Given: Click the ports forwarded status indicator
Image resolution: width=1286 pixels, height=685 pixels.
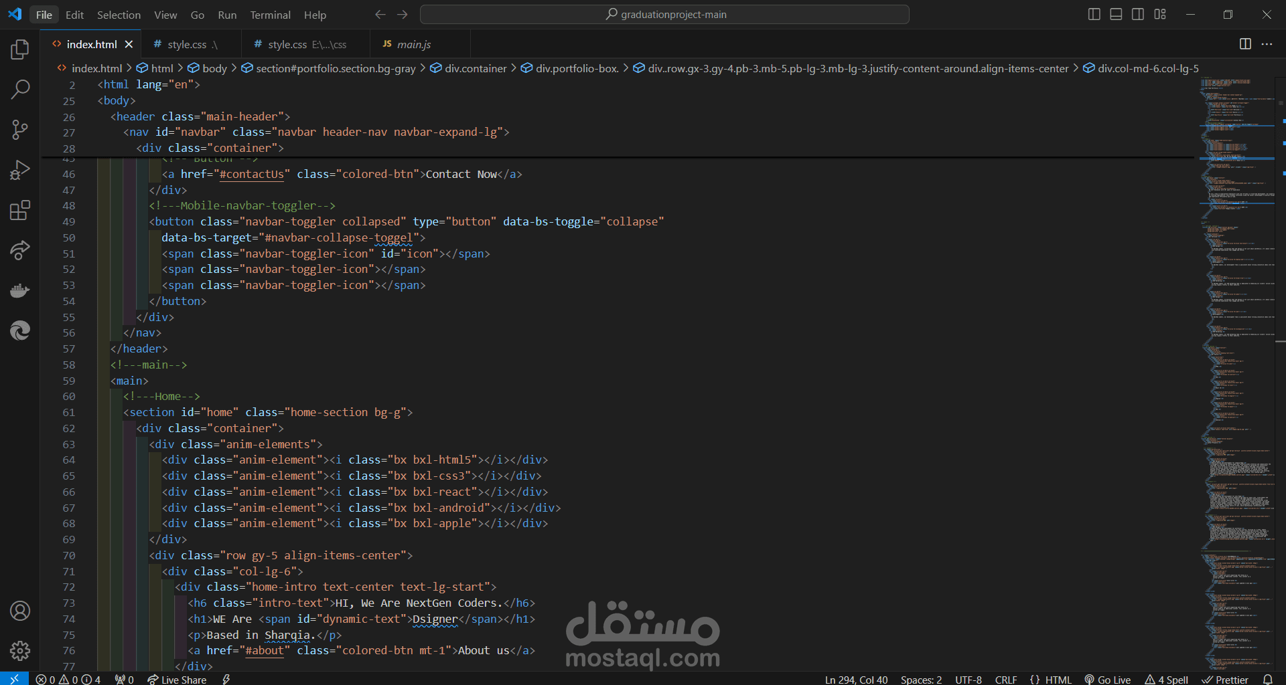Looking at the screenshot, I should tap(125, 679).
